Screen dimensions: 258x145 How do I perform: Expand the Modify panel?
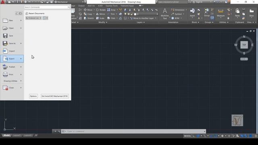tap(103, 22)
